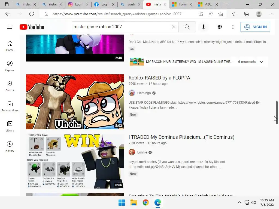Image resolution: width=279 pixels, height=209 pixels.
Task: Open 'I TRADED My Dominus Pittacium' video title
Action: pyautogui.click(x=181, y=137)
